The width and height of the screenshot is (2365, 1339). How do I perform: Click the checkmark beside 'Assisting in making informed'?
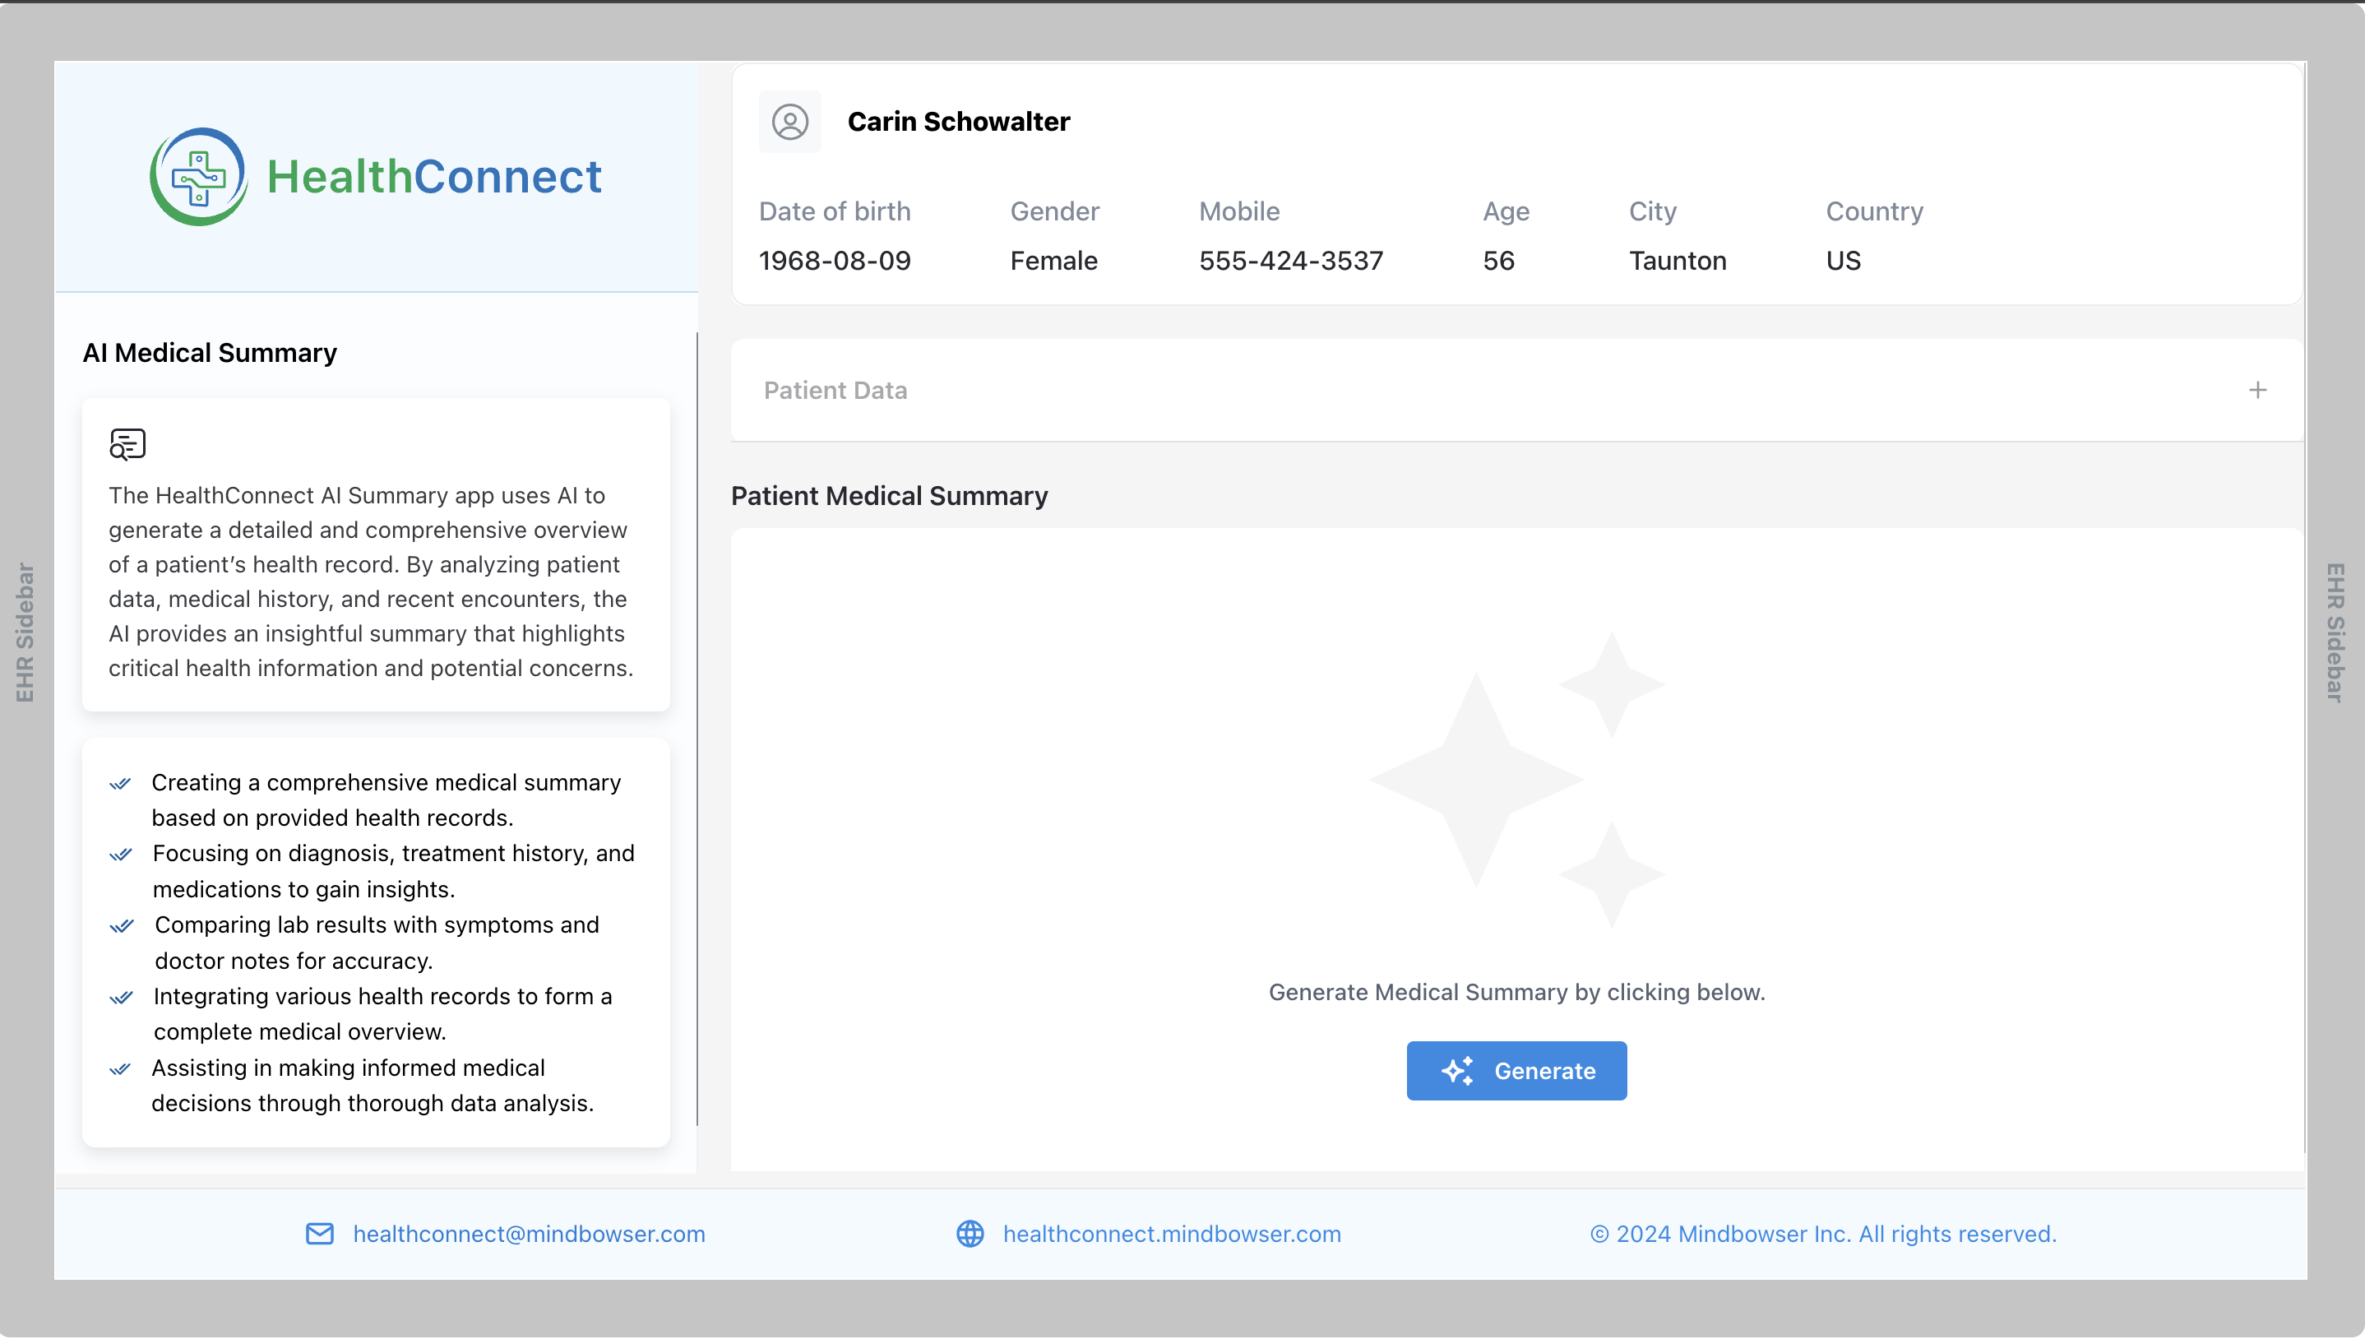120,1068
